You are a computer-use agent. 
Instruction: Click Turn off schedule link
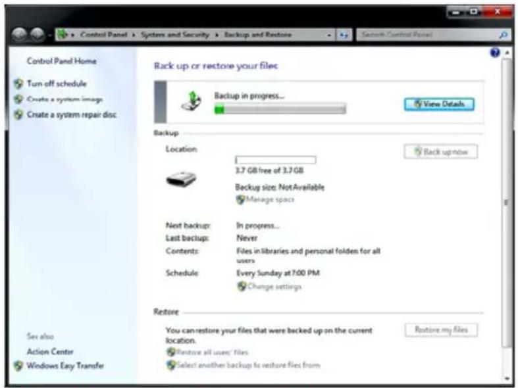tap(57, 84)
